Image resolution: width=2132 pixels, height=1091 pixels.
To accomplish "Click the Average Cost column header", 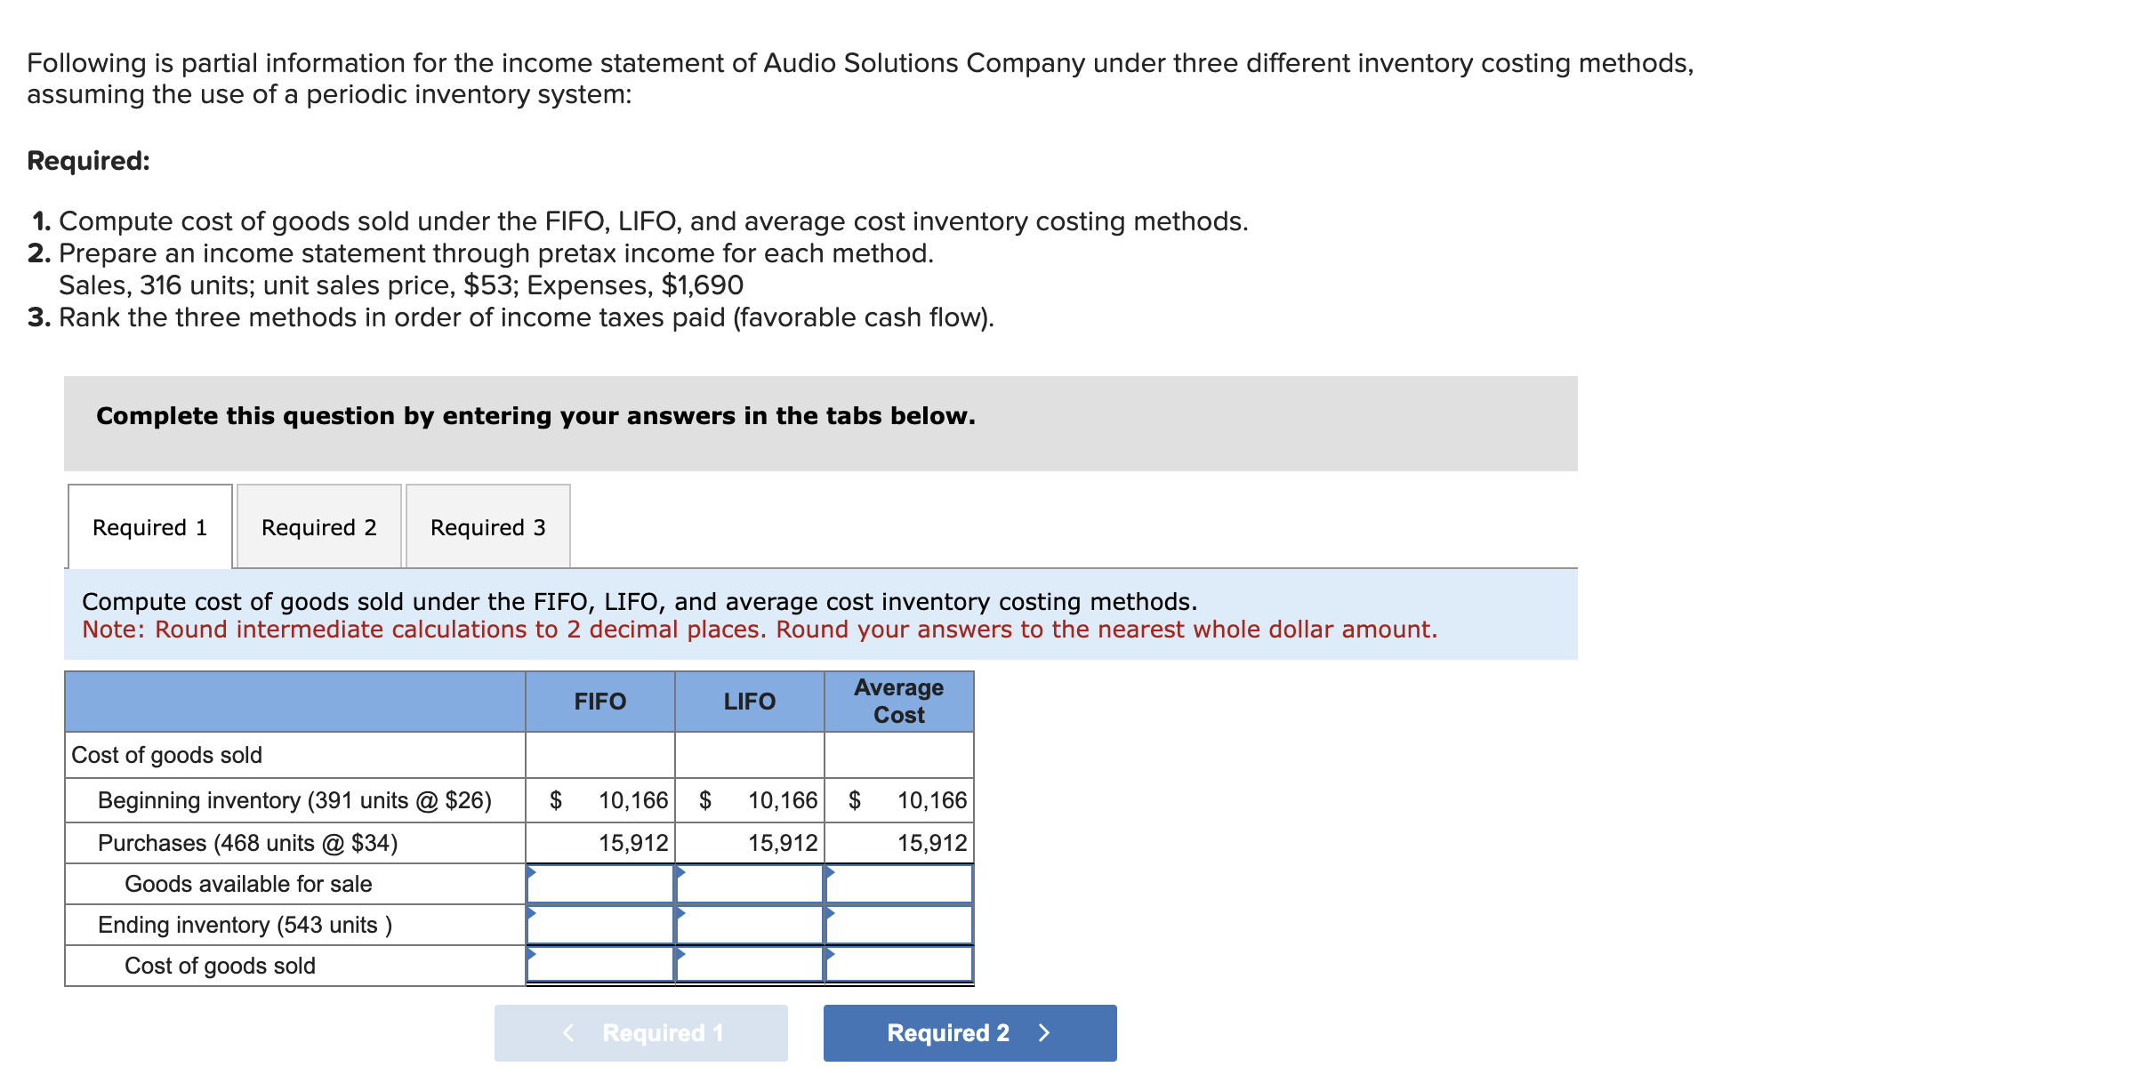I will tap(899, 702).
